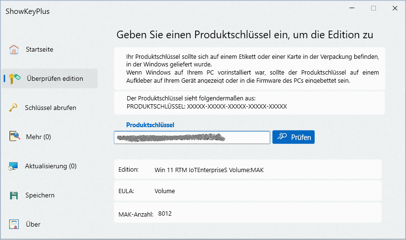
Task: Click the MAK-Anzahl value 8012
Action: [165, 213]
